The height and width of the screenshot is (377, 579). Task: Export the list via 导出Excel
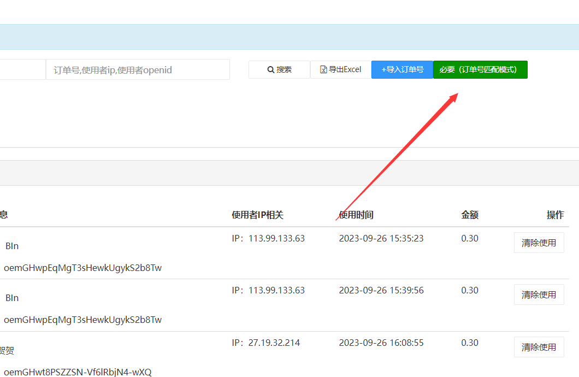(341, 70)
